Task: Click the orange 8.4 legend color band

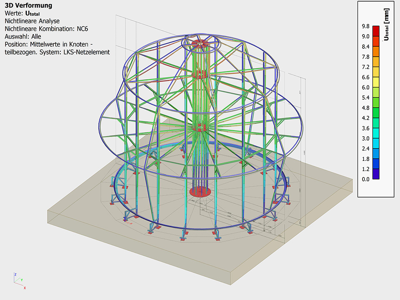Action: (x=376, y=52)
